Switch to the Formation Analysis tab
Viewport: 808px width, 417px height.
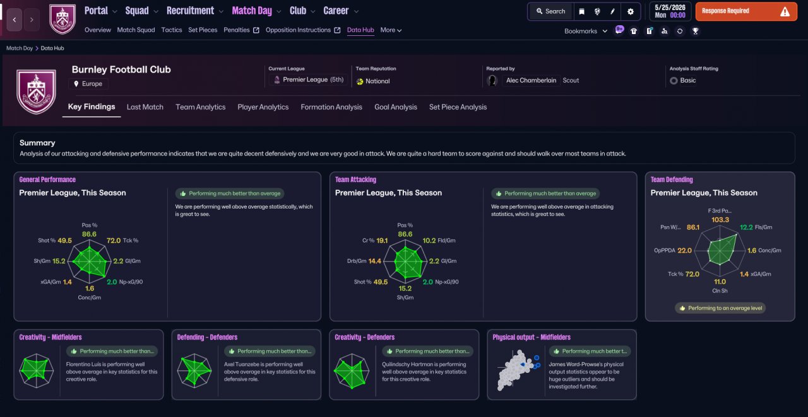331,107
